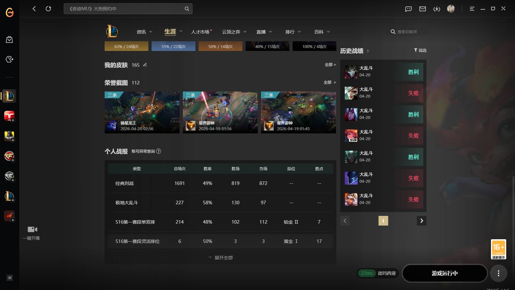The width and height of the screenshot is (515, 290).
Task: Select the red CrossFire sidebar icon
Action: 9,156
